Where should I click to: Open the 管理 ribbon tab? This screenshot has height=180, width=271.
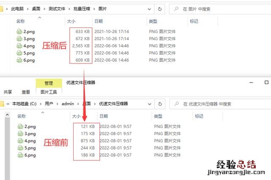coord(49,83)
